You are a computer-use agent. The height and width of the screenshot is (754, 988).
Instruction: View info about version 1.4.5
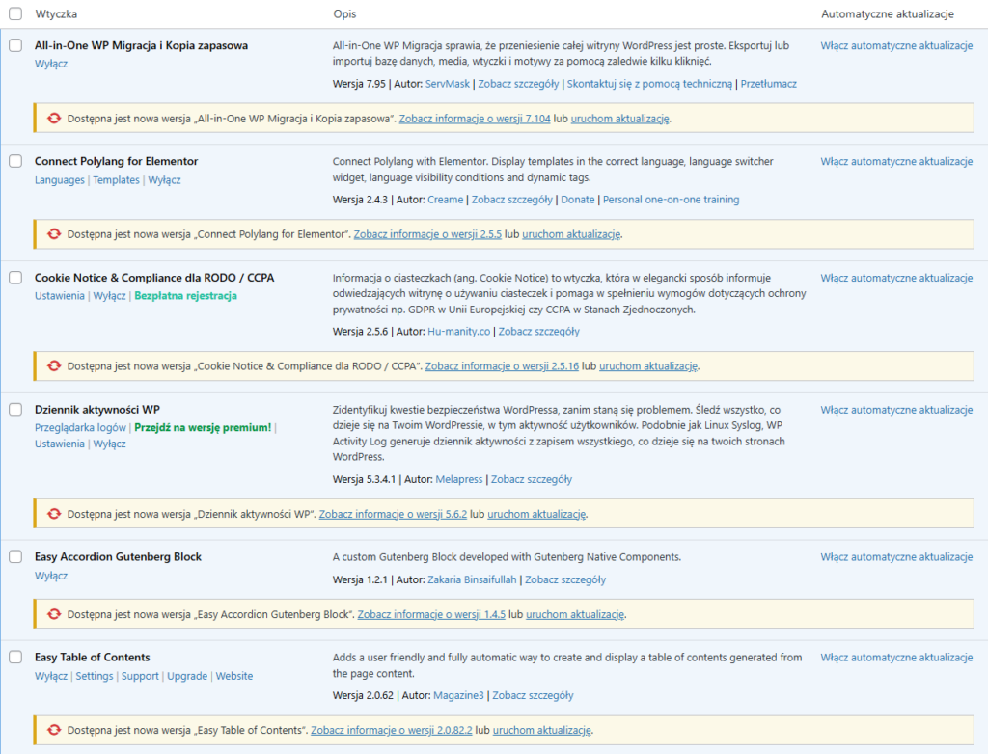(x=431, y=614)
